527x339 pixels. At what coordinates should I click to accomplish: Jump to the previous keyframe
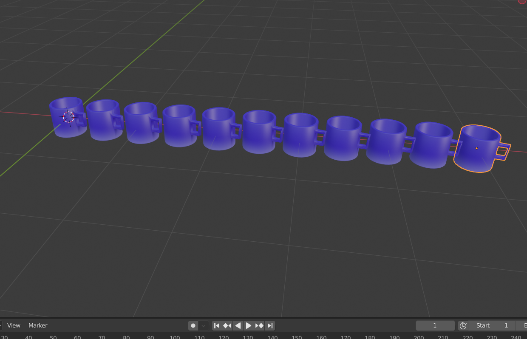click(227, 325)
